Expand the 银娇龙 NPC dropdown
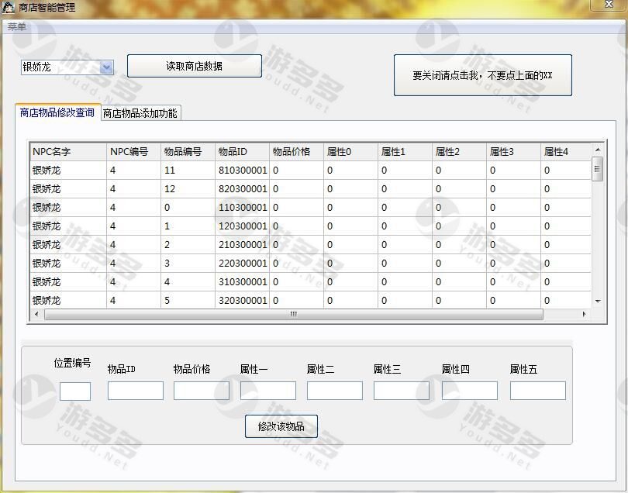 (x=106, y=67)
